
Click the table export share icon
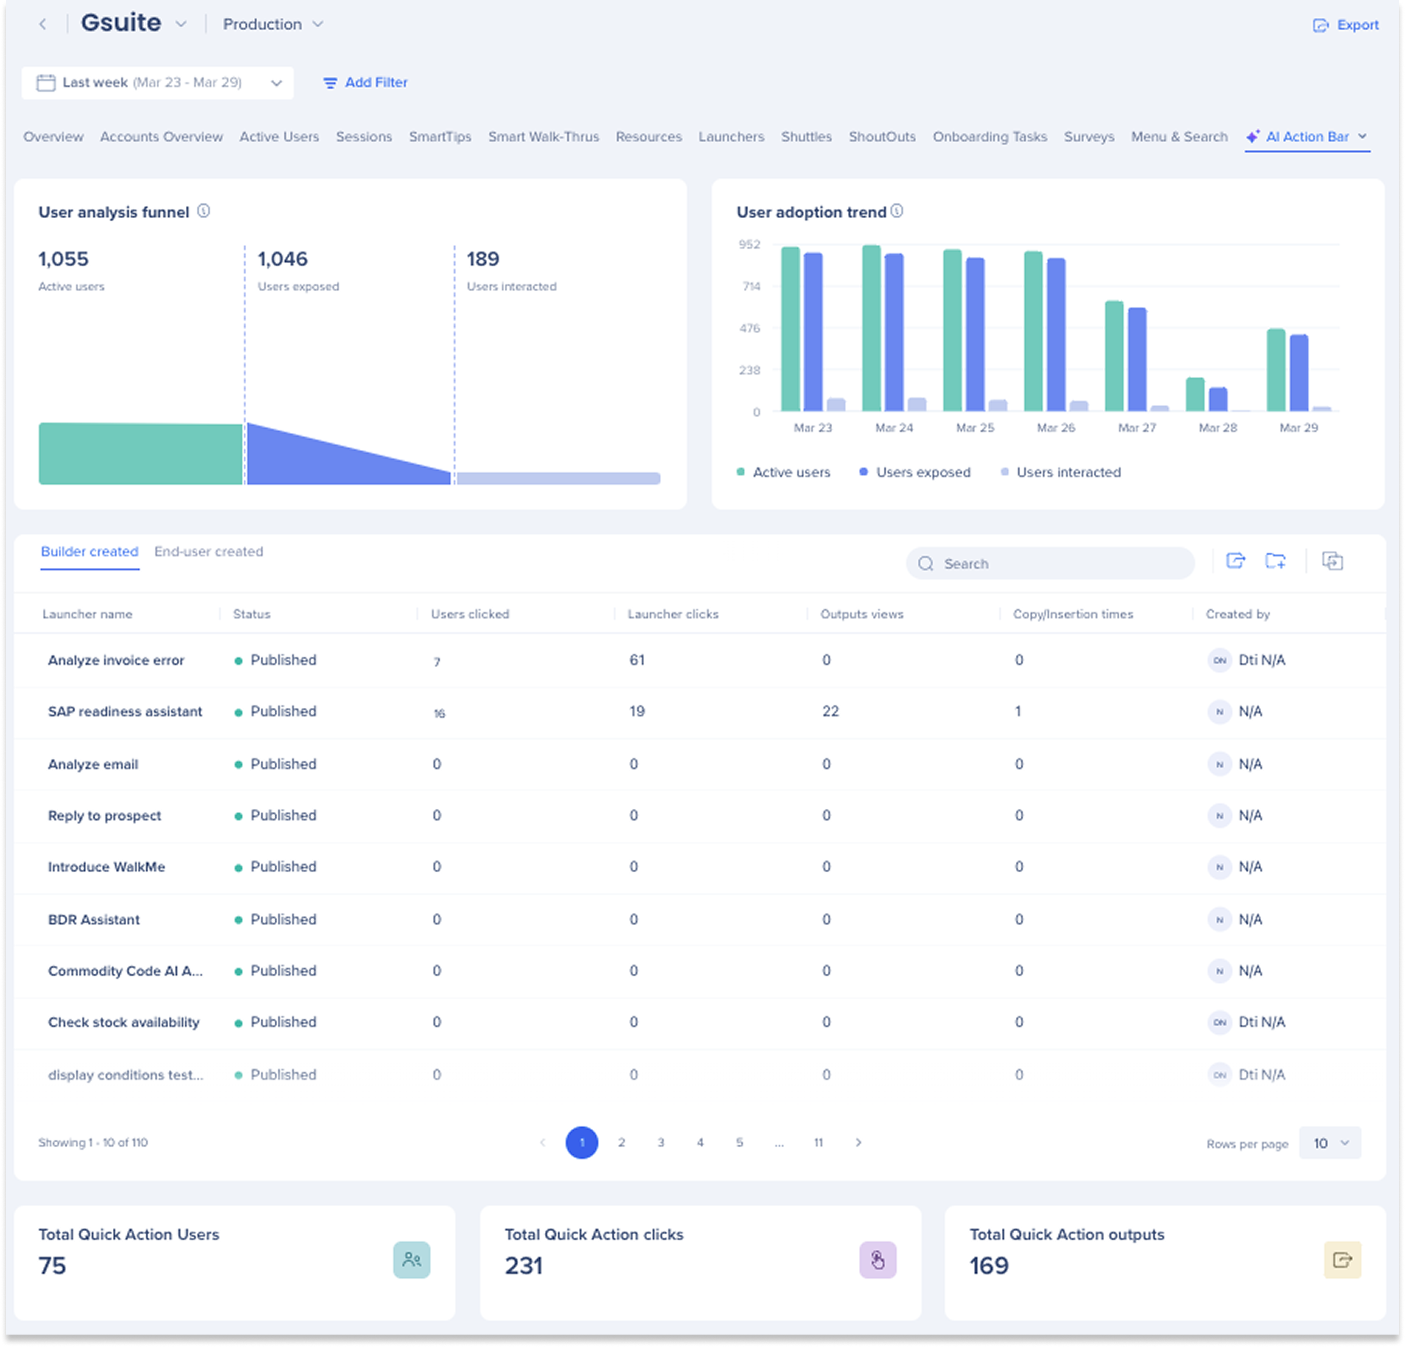pyautogui.click(x=1235, y=561)
